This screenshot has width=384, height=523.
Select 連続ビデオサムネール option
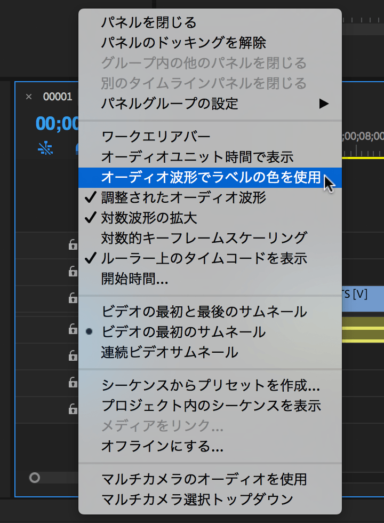[210, 353]
